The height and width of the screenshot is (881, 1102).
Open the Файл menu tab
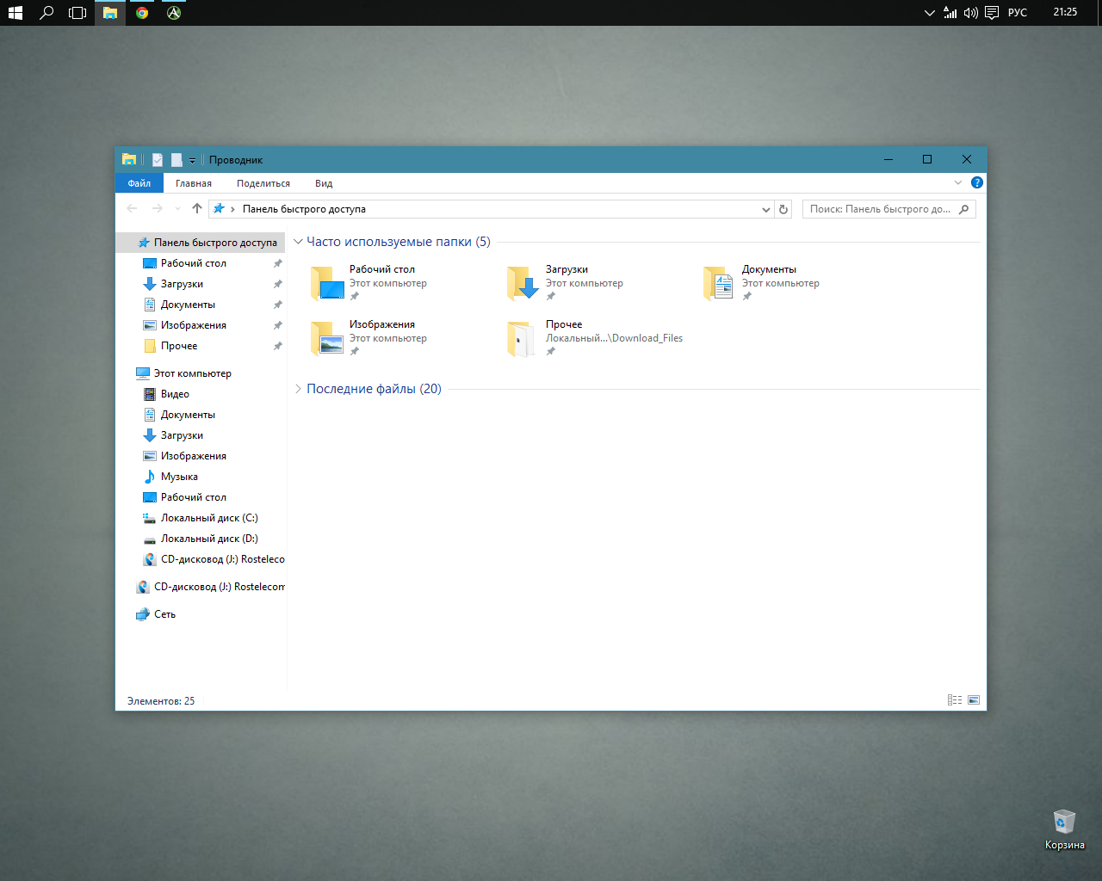pyautogui.click(x=139, y=183)
